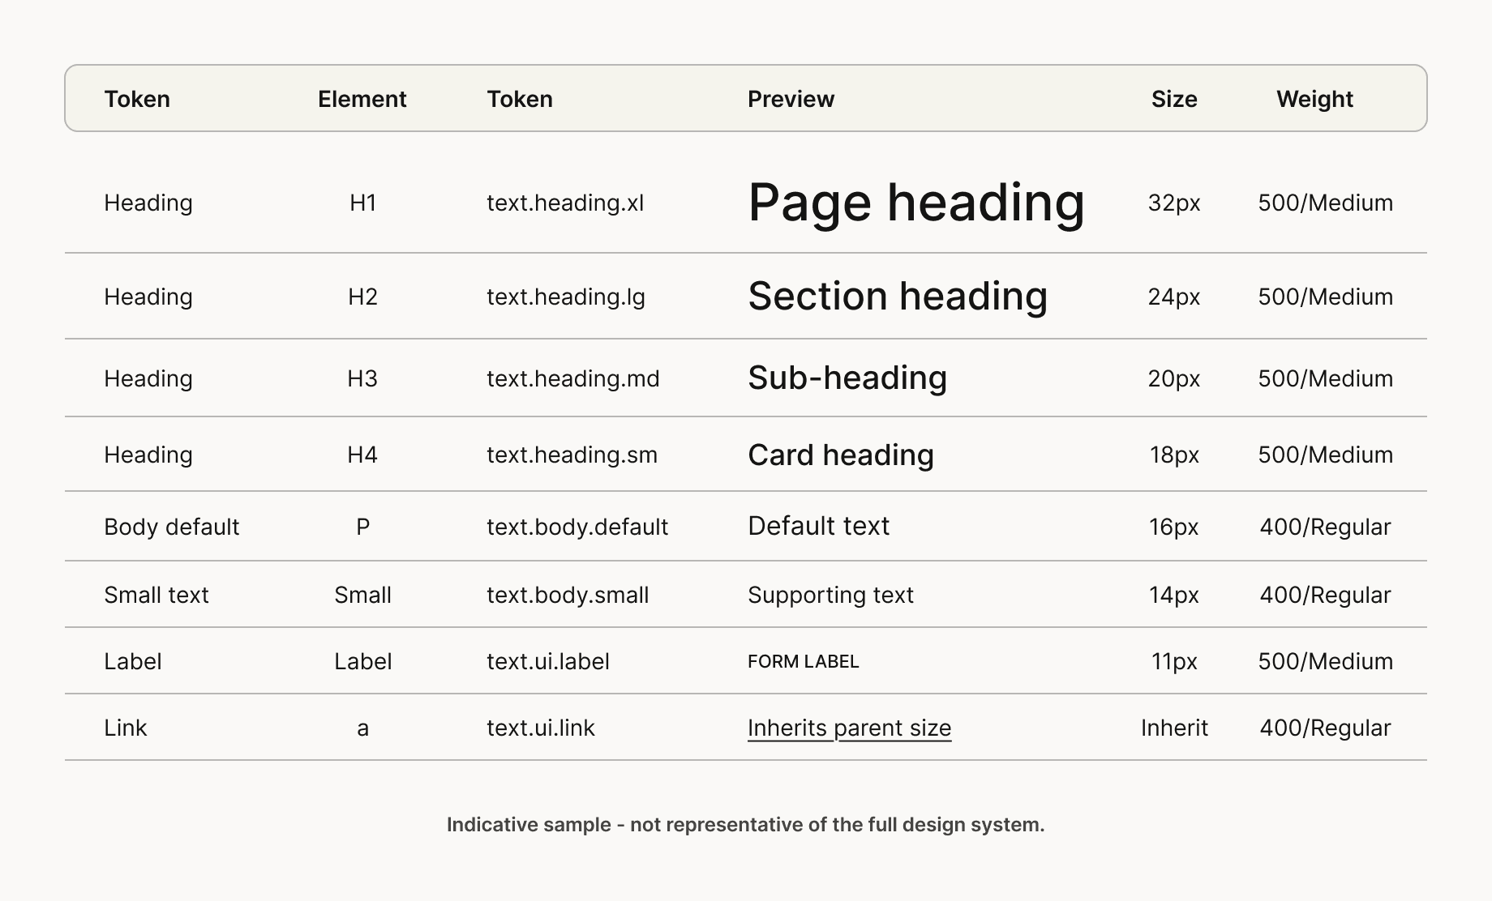Click 'Label' beside the Element column

tap(133, 661)
